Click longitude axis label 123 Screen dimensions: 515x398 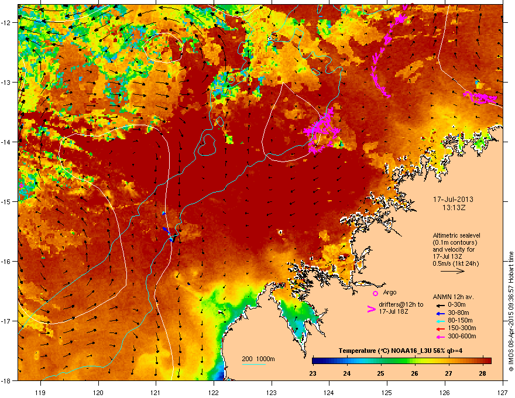272,392
